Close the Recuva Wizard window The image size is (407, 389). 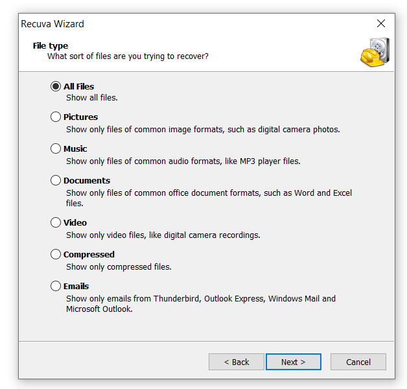[x=381, y=24]
